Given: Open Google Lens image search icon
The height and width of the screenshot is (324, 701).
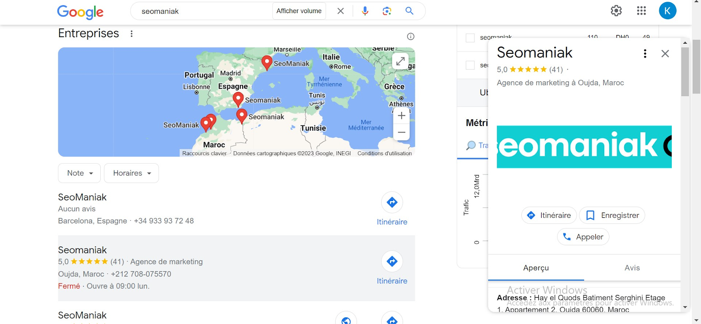Looking at the screenshot, I should click(x=387, y=11).
